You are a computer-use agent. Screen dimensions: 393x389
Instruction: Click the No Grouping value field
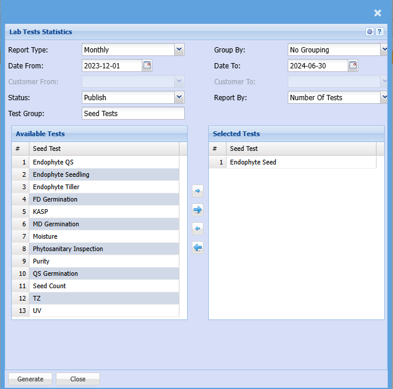coord(334,50)
